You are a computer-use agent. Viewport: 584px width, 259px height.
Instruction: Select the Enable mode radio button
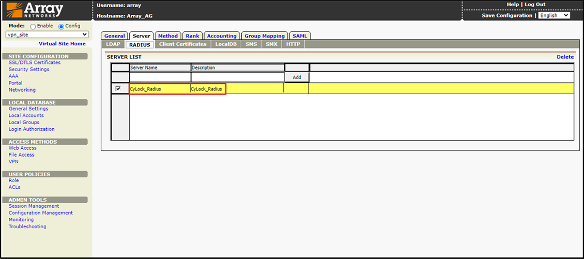click(33, 27)
